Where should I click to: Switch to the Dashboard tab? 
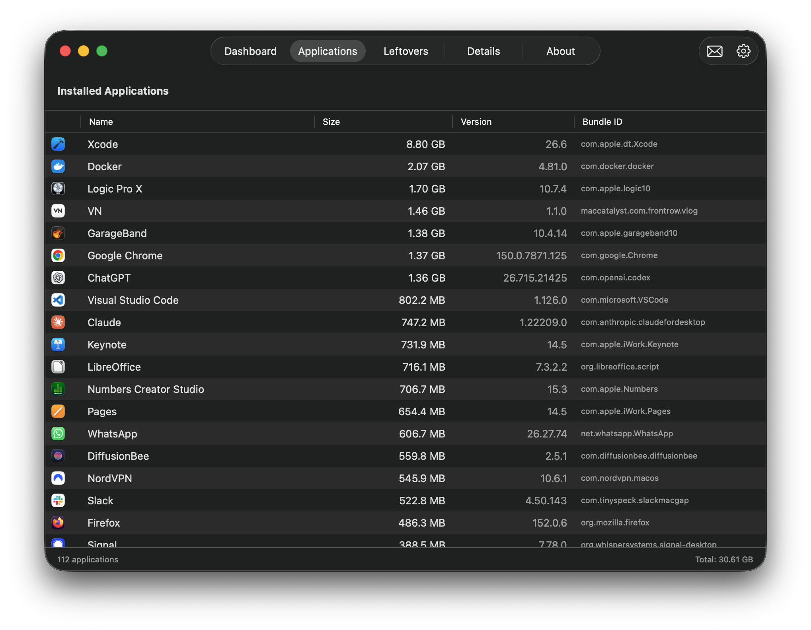pos(251,51)
